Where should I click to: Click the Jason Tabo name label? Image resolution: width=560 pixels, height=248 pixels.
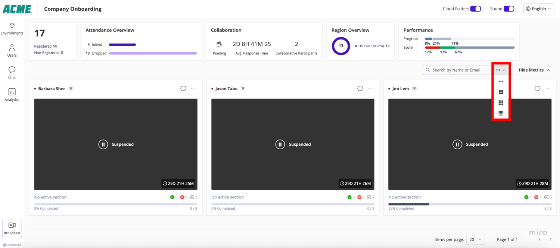click(x=226, y=89)
